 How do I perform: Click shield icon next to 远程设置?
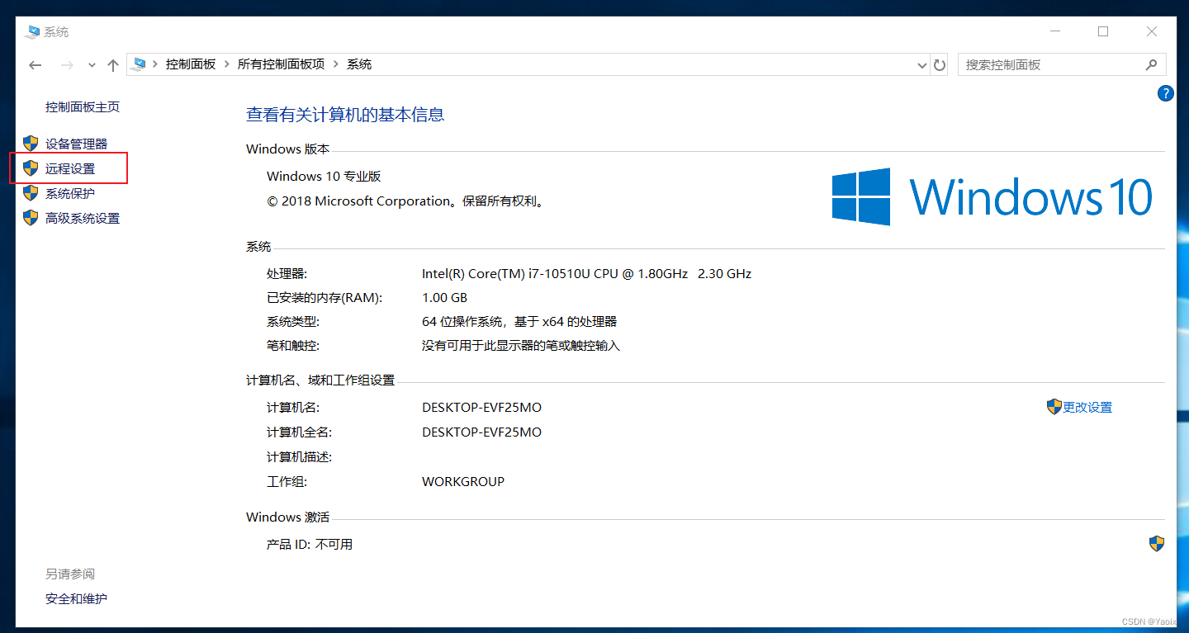coord(31,168)
